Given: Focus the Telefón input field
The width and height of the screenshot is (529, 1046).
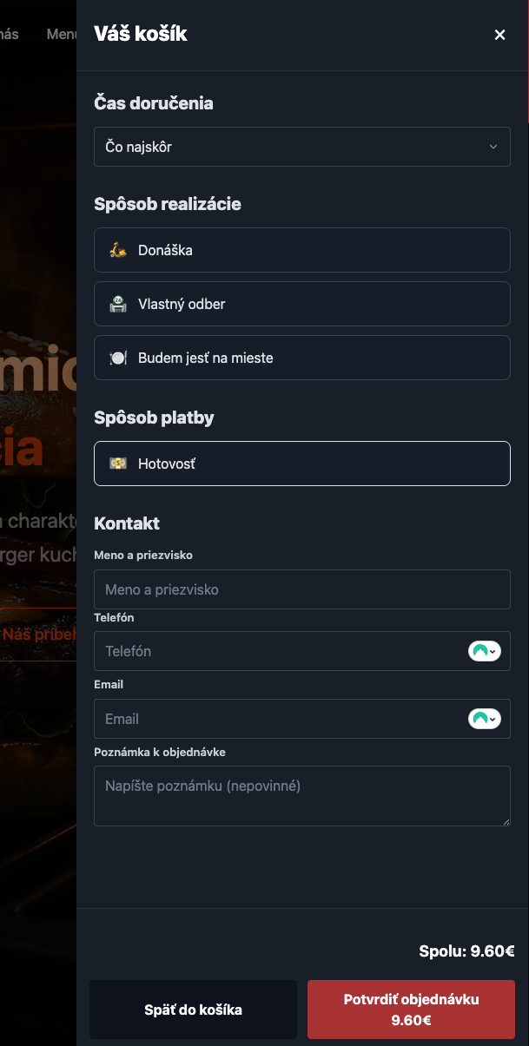Looking at the screenshot, I should [x=278, y=651].
